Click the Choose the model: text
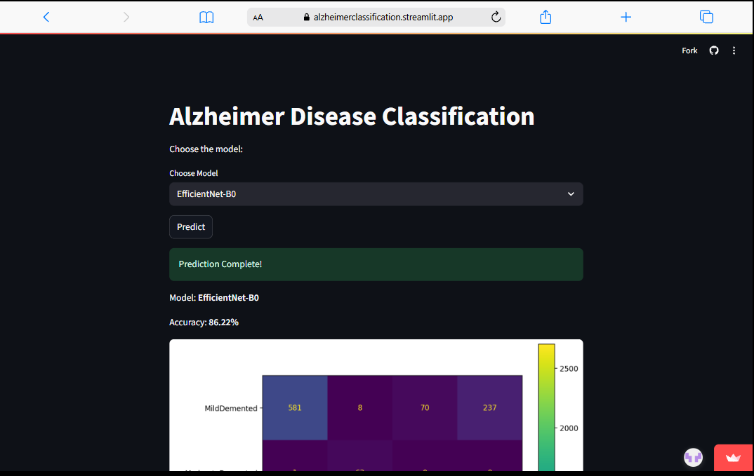 [x=206, y=149]
